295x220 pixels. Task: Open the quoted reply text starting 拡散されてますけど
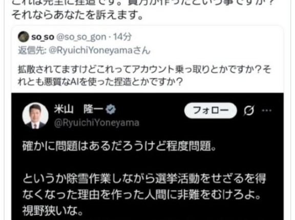144,76
